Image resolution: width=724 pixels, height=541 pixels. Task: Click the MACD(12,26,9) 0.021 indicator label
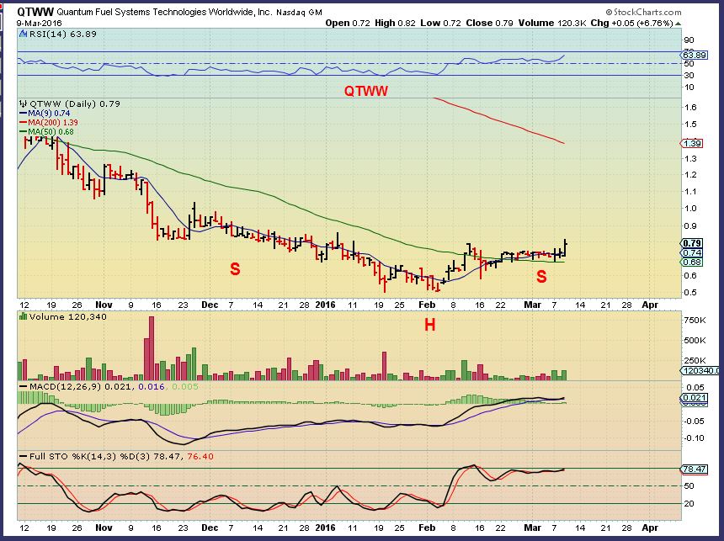81,386
